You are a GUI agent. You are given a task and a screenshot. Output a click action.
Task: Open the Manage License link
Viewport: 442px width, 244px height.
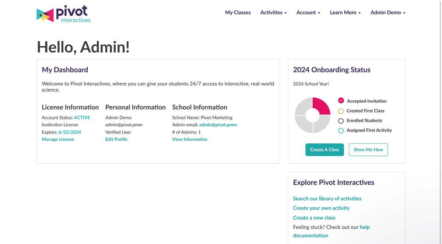pos(58,139)
